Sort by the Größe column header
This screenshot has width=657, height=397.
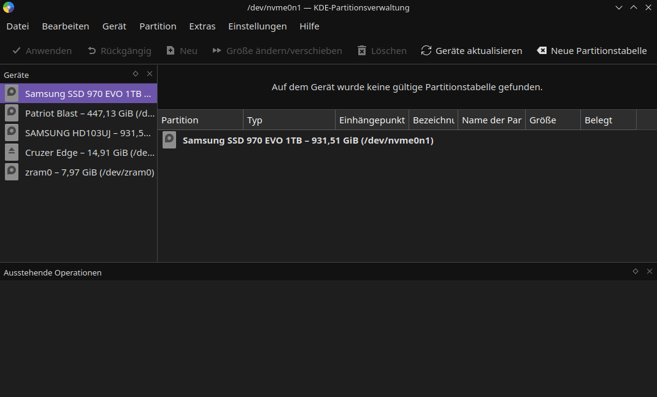pyautogui.click(x=553, y=120)
